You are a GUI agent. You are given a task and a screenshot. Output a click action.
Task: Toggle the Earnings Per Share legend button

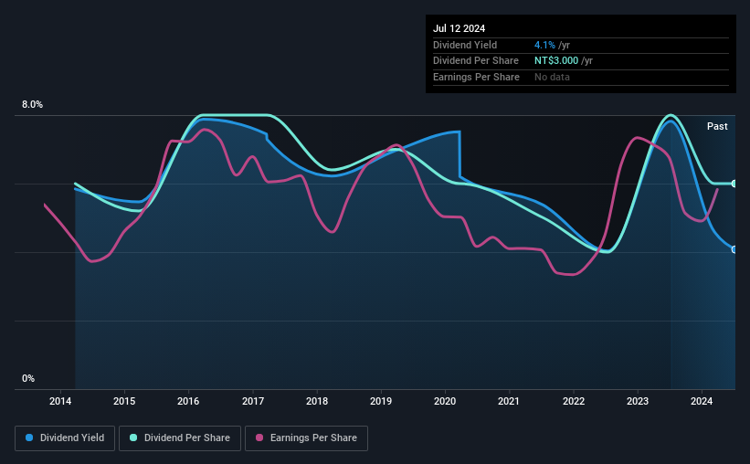(x=306, y=438)
